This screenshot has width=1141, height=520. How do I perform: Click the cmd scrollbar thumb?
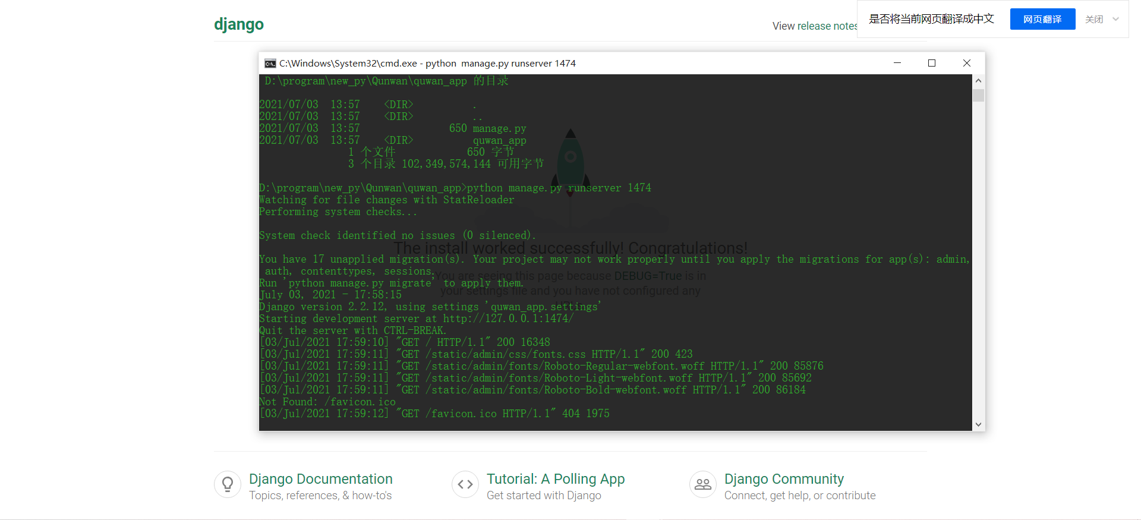tap(978, 95)
